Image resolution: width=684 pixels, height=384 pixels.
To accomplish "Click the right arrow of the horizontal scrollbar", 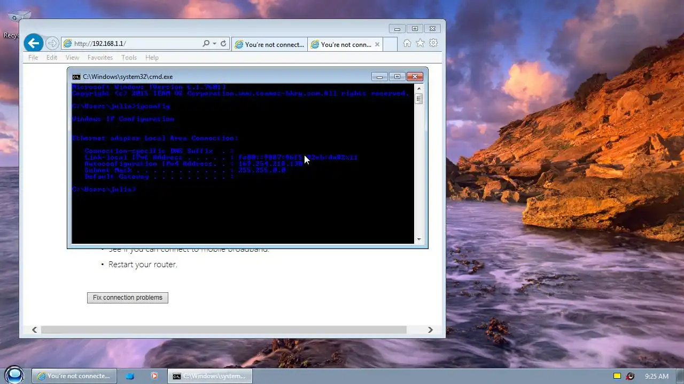I will (430, 330).
